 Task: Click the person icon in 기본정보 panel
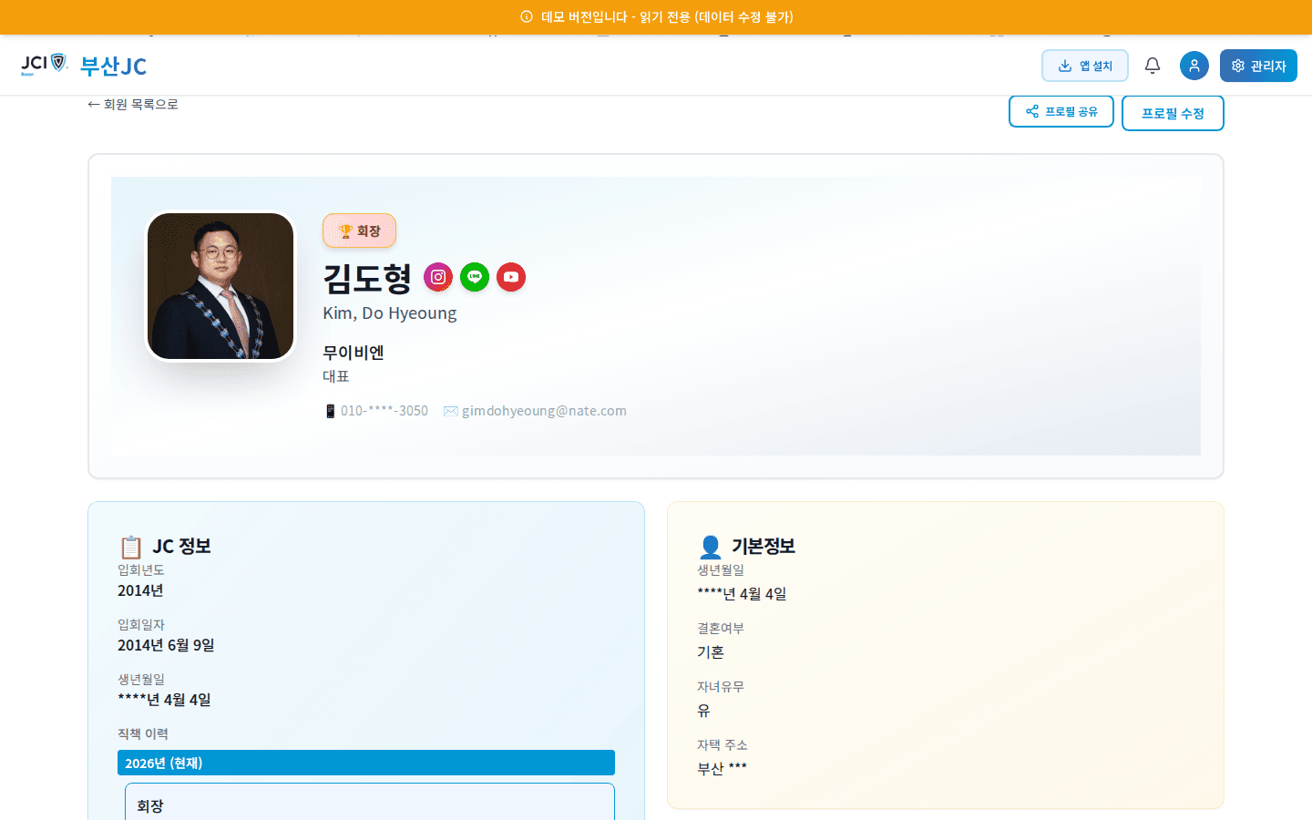pyautogui.click(x=710, y=546)
